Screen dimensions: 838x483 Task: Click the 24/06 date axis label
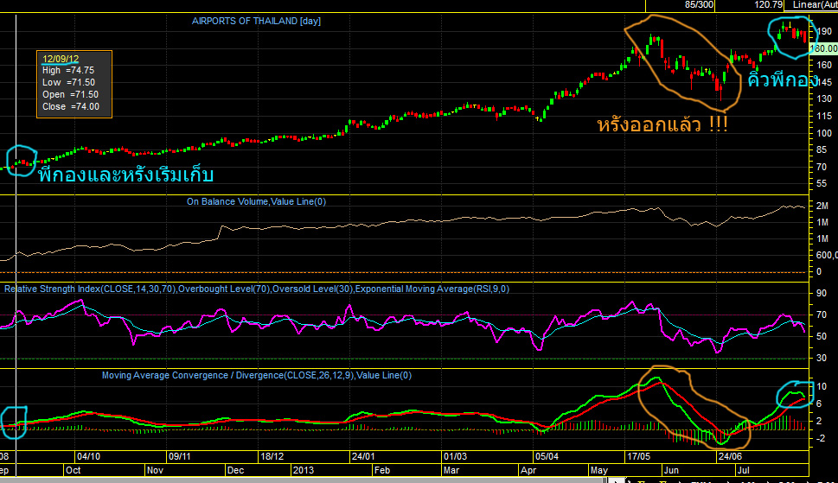tap(730, 456)
